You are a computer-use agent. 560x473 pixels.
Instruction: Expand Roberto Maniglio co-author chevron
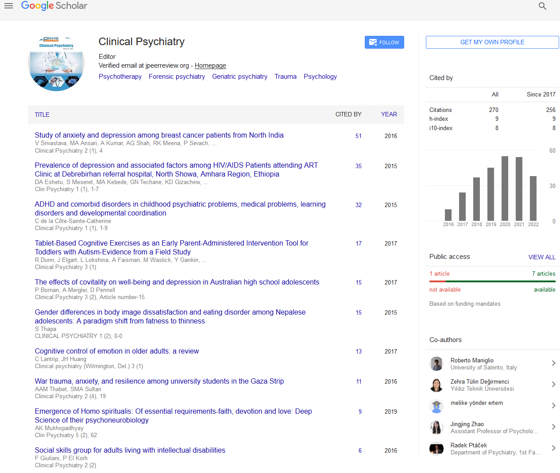click(553, 363)
